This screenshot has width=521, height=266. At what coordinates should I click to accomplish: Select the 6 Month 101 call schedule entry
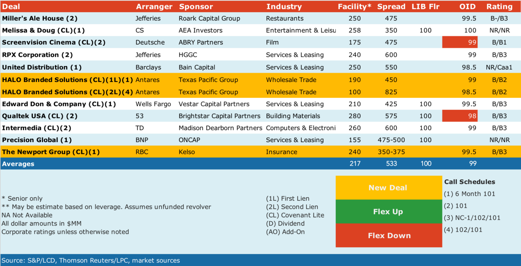469,194
